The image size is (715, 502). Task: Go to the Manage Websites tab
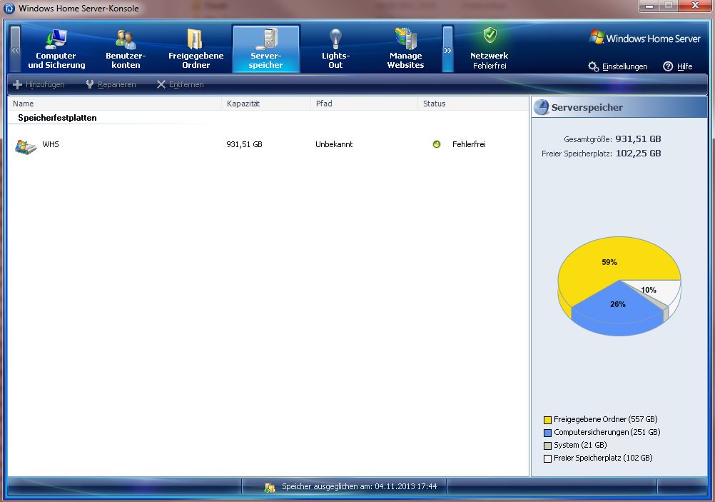click(x=406, y=49)
